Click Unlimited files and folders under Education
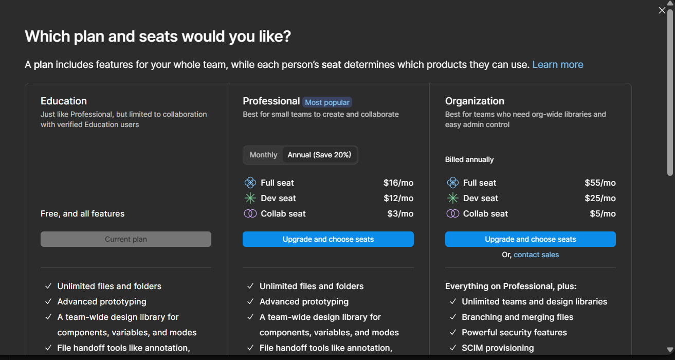Screen dimensions: 675x360 (110, 286)
